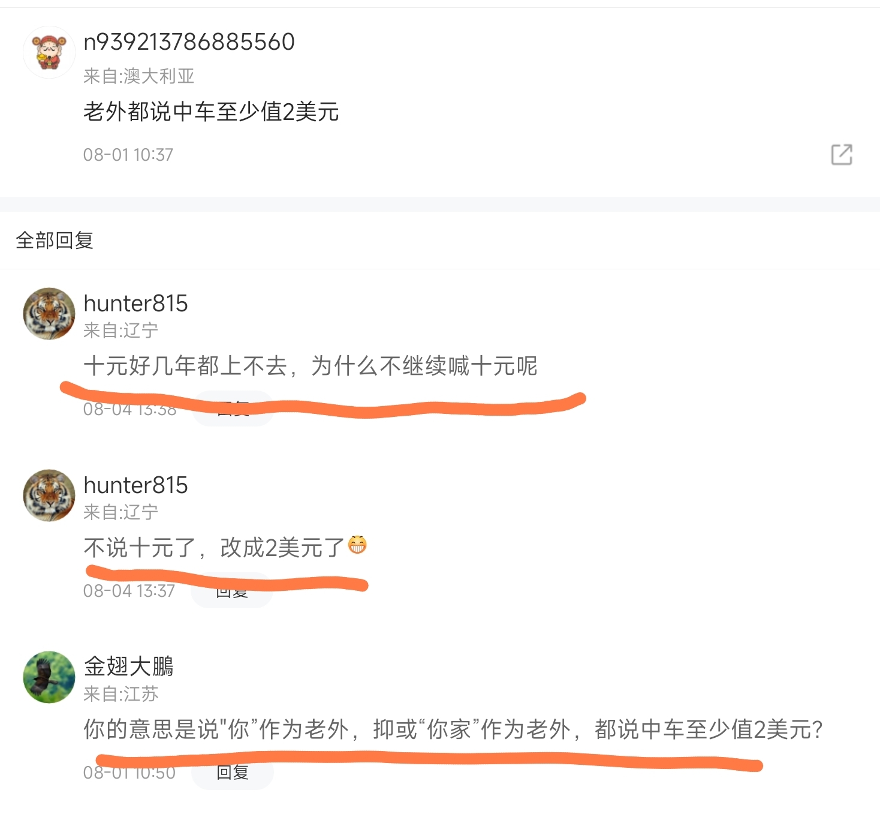Click the username 金翅大鹏
The width and height of the screenshot is (880, 820).
click(x=129, y=666)
